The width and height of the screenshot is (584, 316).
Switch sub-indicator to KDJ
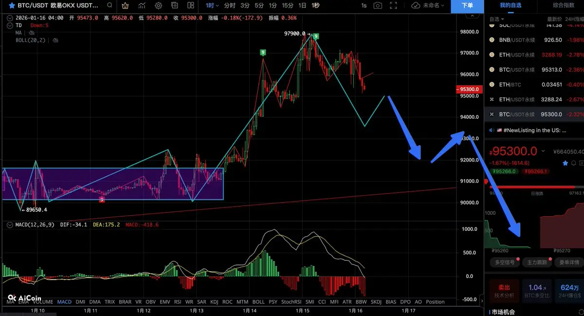[214, 302]
